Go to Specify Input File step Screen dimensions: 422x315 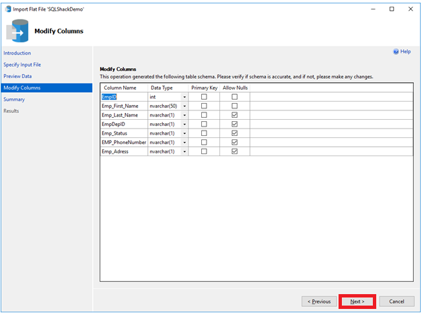click(22, 65)
